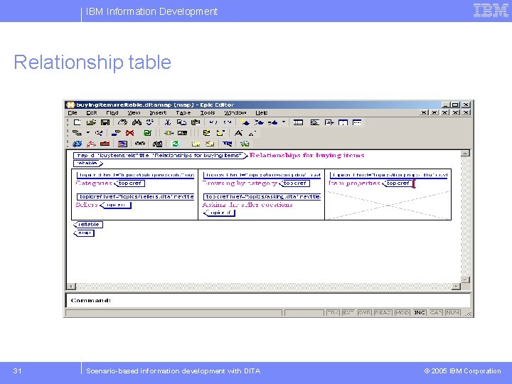Viewport: 512px width, 384px height.
Task: Open dropdown arrow in second toolbar row
Action: (x=88, y=133)
